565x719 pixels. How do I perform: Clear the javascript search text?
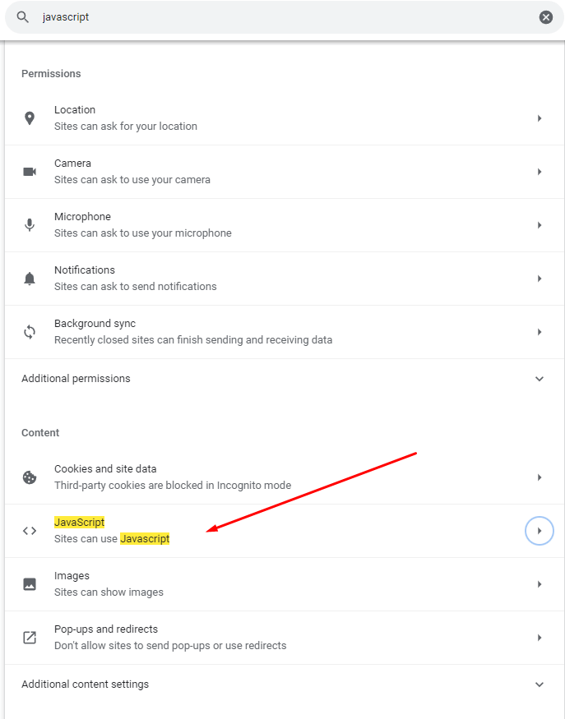[x=546, y=17]
